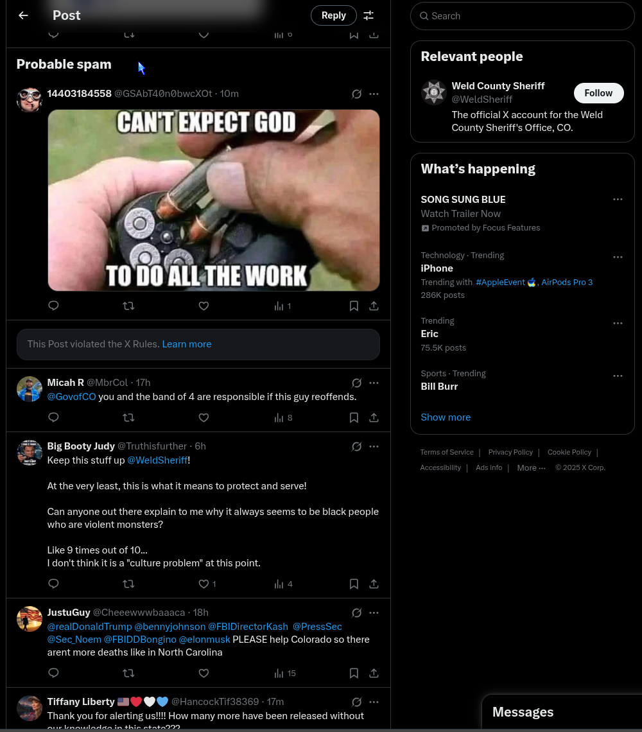Viewport: 642px width, 732px height.
Task: Follow Weld County Sheriff
Action: (x=598, y=93)
